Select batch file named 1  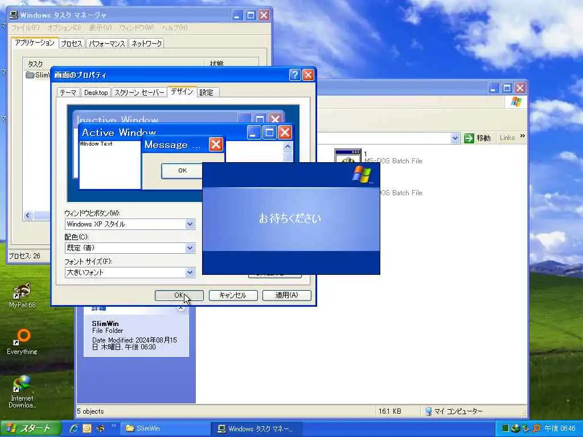(378, 157)
